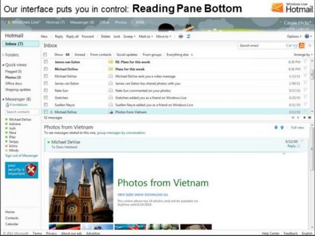Check the box for the Gretchen email
The image size is (315, 236).
coord(46,98)
